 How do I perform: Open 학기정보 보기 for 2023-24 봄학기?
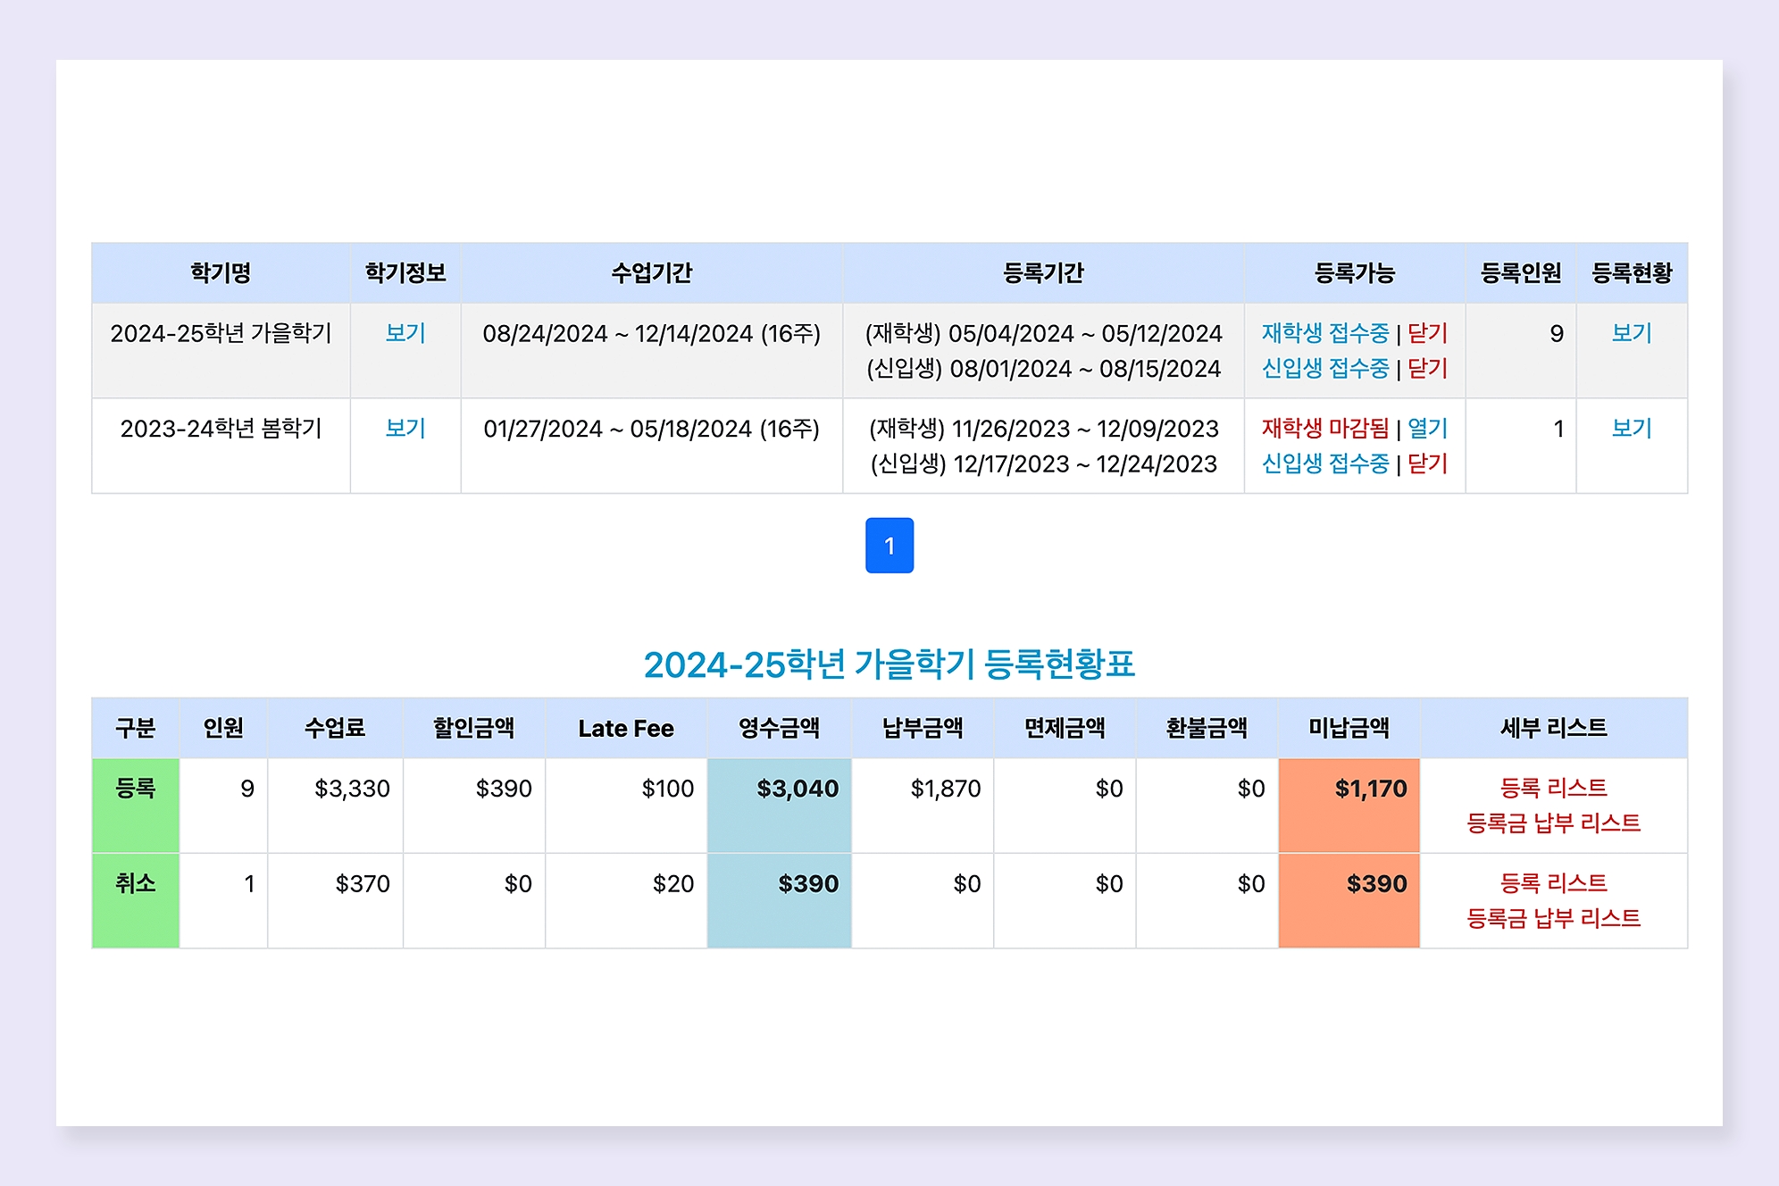[405, 429]
